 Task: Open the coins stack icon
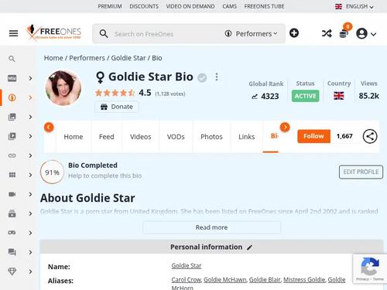[x=344, y=33]
